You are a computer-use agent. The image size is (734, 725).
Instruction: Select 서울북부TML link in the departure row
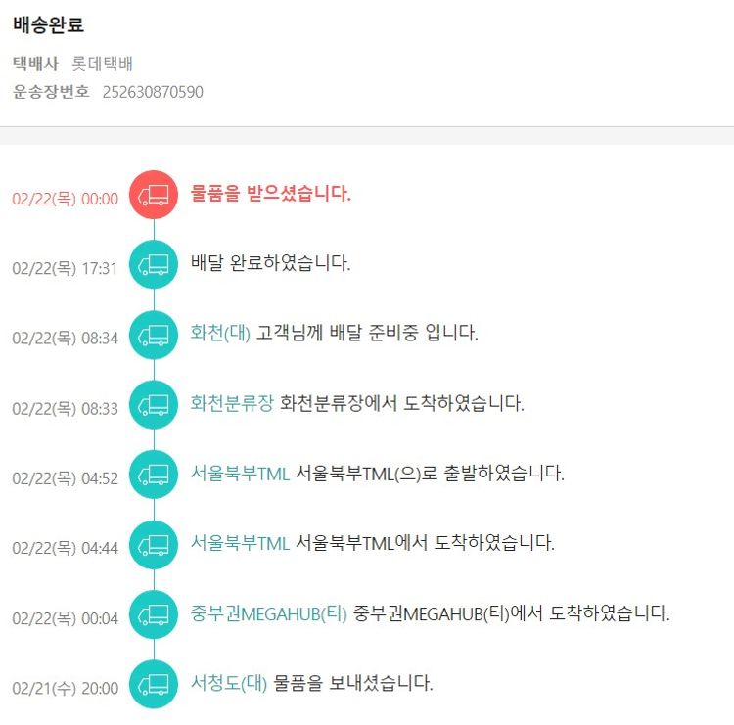[240, 474]
